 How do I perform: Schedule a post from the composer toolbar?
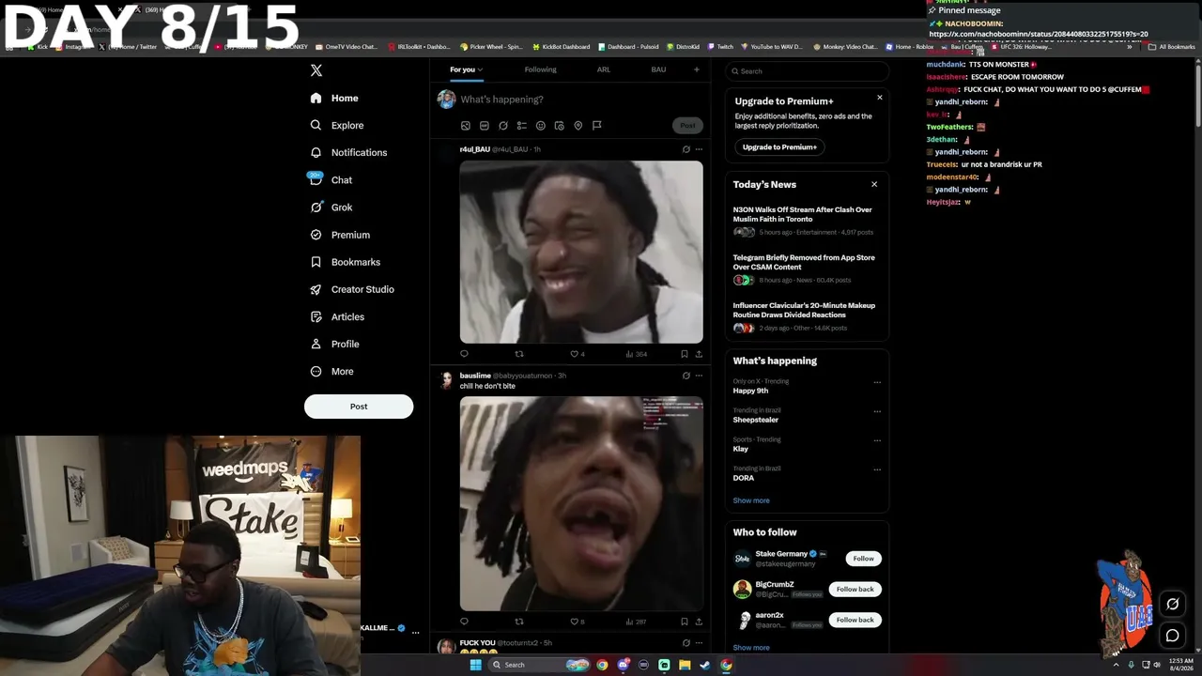(x=560, y=126)
